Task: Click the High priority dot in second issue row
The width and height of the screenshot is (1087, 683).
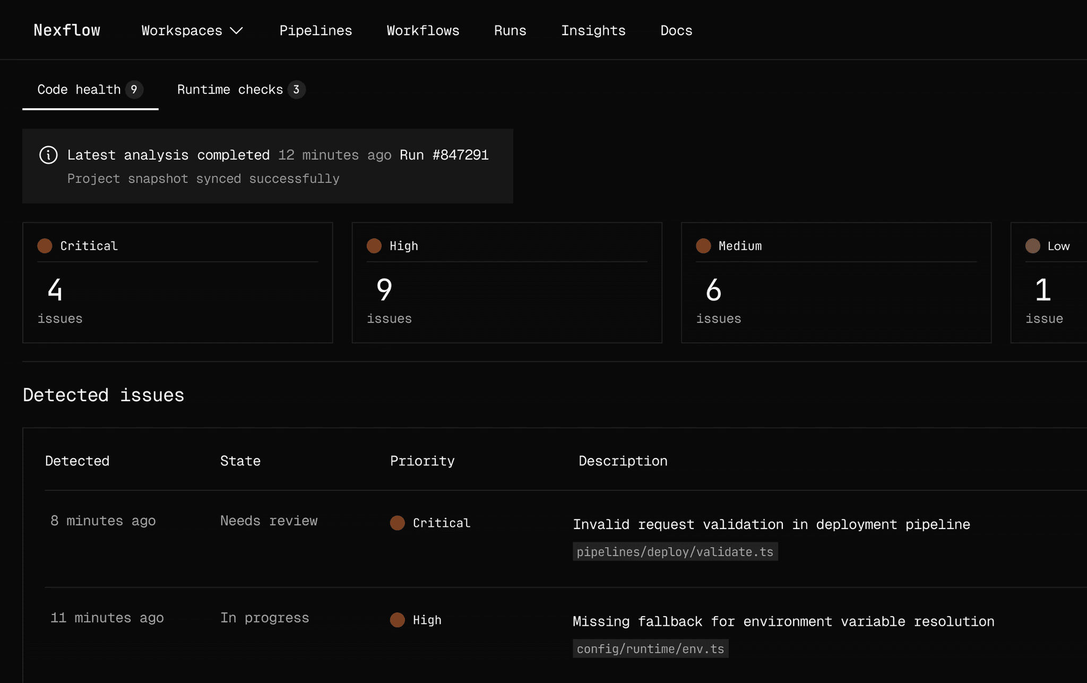Action: tap(398, 620)
